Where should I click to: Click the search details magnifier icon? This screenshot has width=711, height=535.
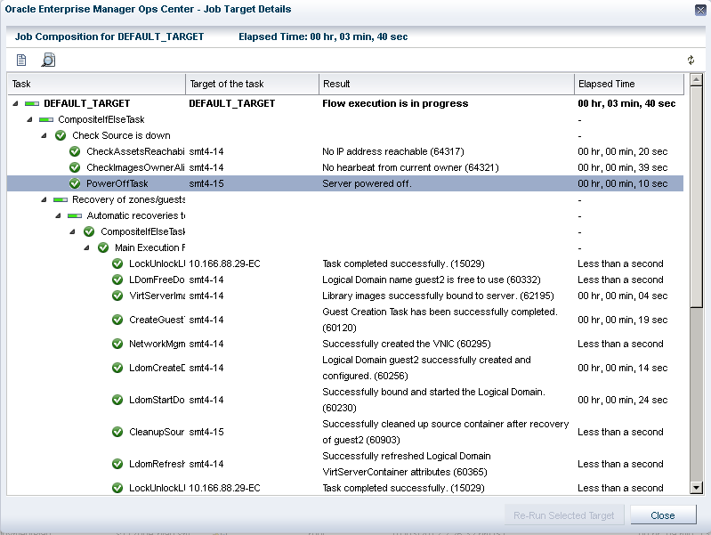click(48, 60)
